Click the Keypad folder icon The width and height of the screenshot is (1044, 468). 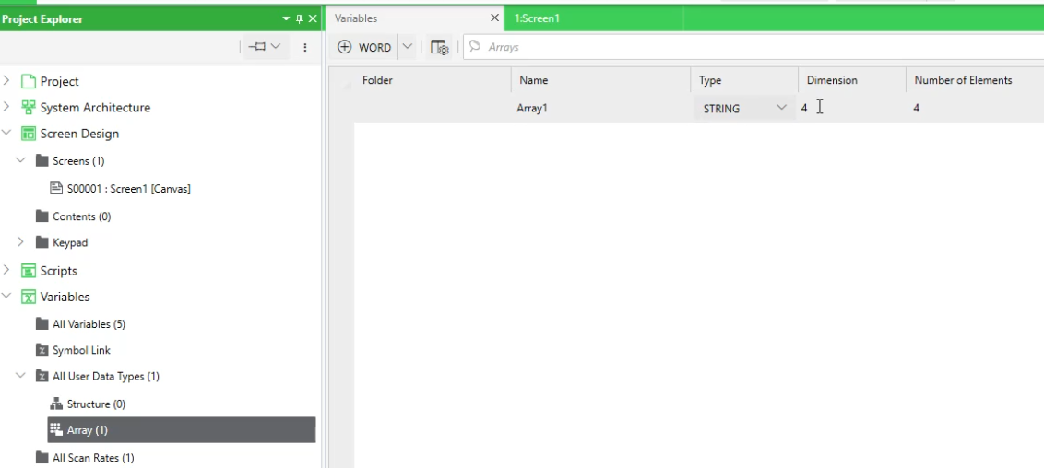click(x=42, y=242)
